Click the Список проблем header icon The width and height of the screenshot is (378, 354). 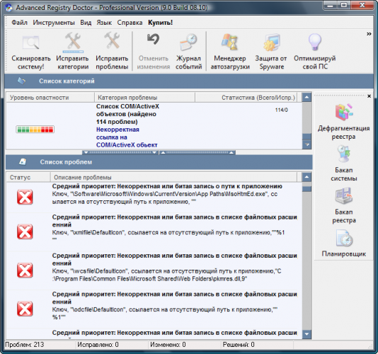point(23,162)
